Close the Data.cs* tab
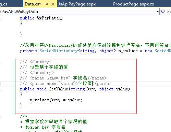Screen dimensions: 171x132 53,4
